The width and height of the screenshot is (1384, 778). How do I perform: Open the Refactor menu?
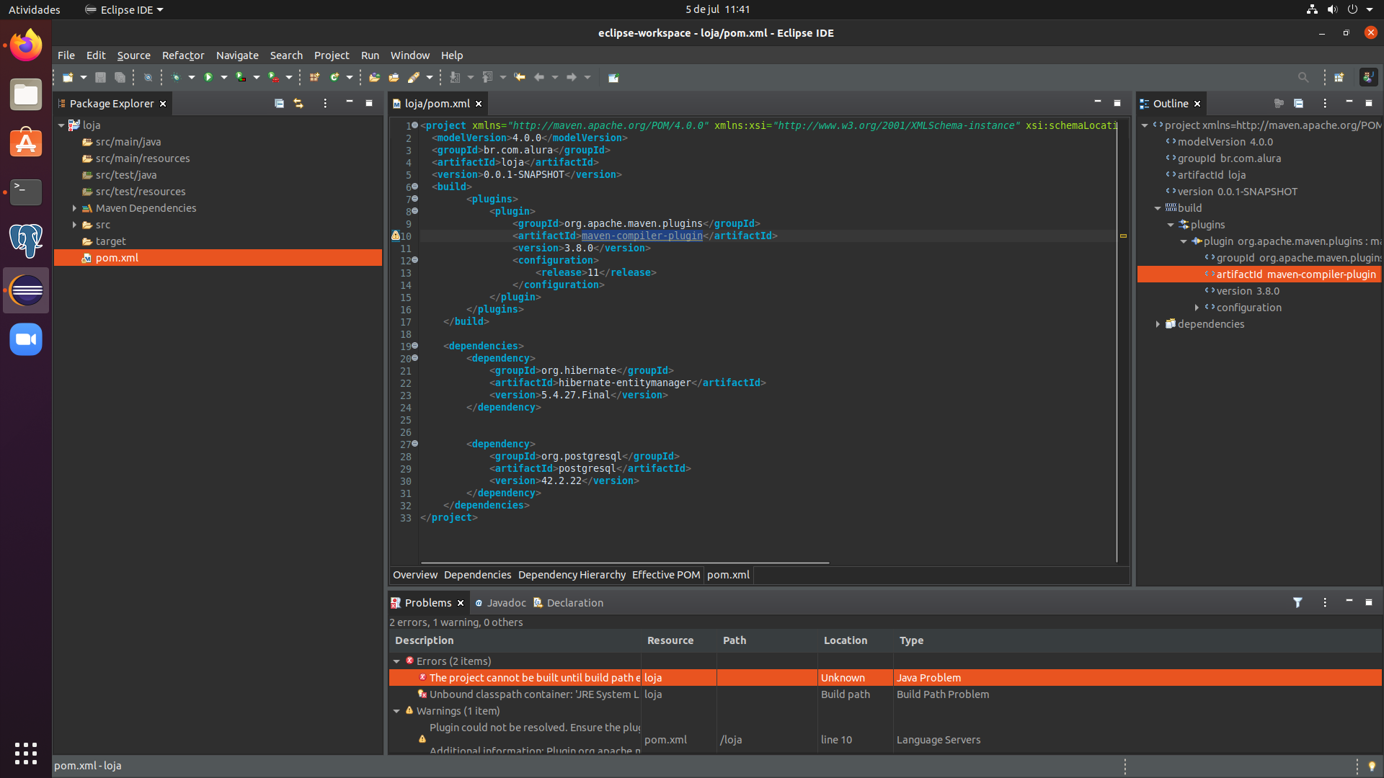coord(184,55)
